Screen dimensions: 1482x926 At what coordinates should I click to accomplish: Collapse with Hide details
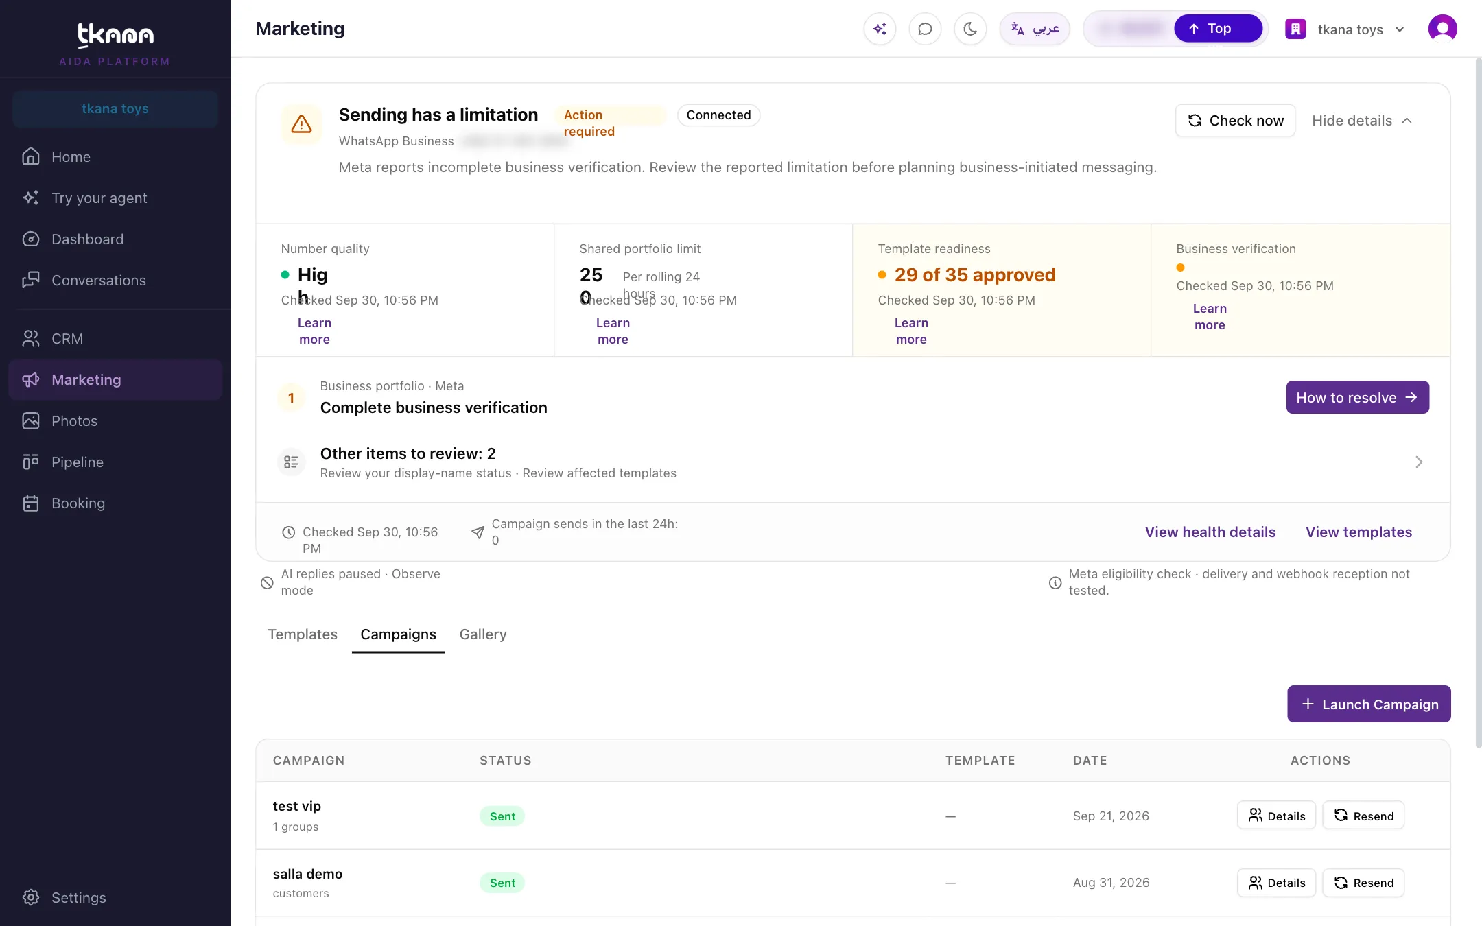(x=1362, y=121)
